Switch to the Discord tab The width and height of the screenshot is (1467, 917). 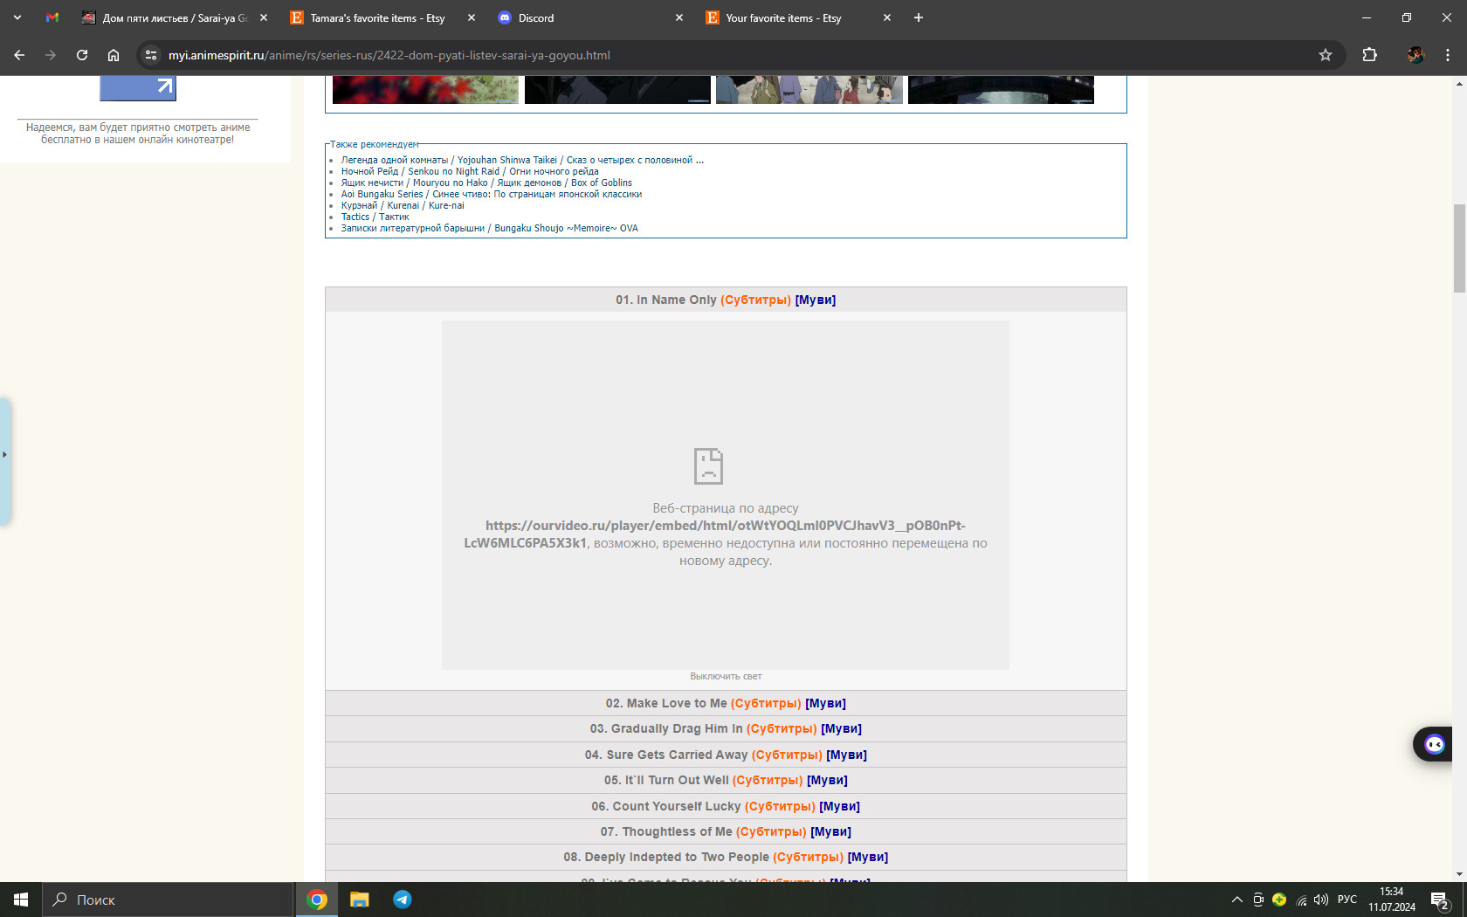coord(536,17)
